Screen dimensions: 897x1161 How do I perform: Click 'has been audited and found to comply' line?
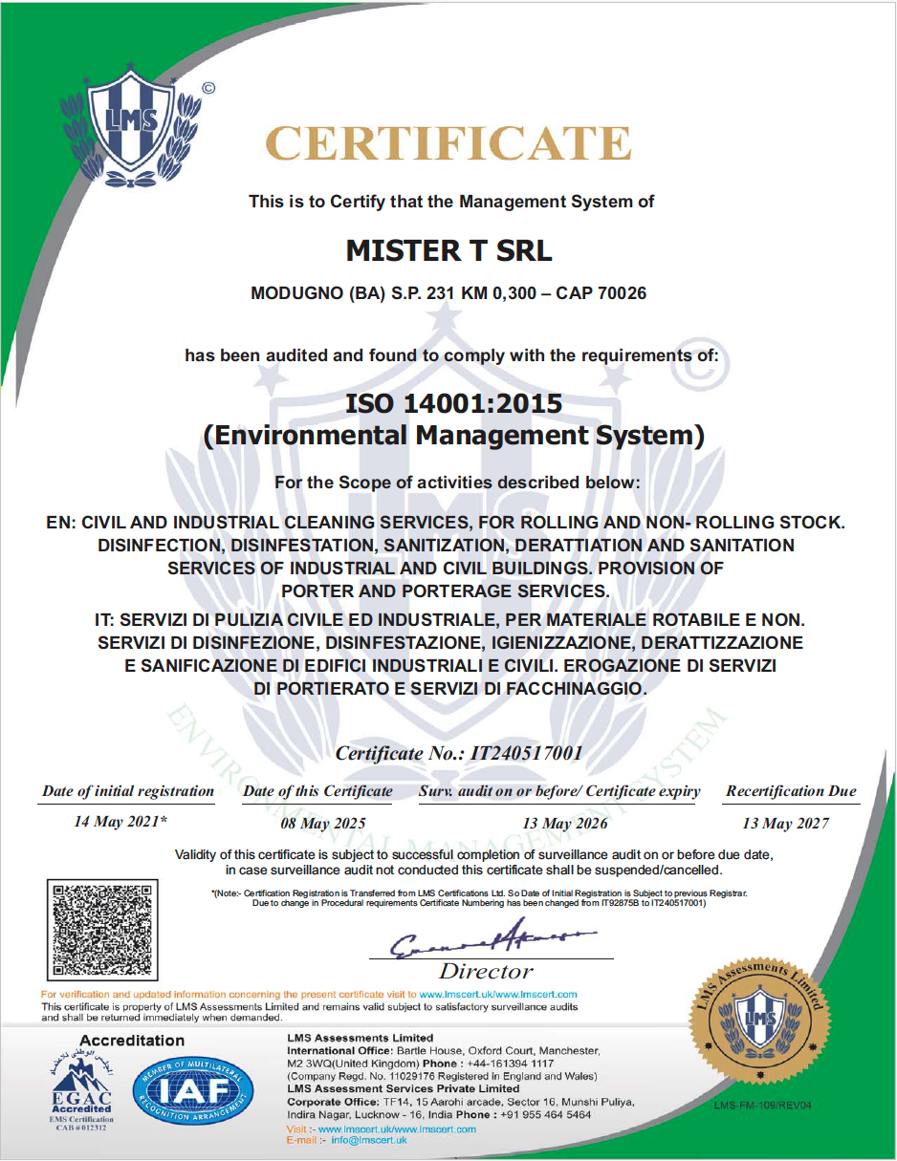coord(451,355)
